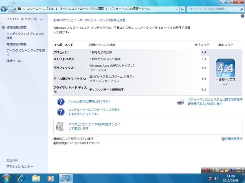Open Windows Explorer folder on the taskbar
The height and width of the screenshot is (183, 245).
click(36, 178)
